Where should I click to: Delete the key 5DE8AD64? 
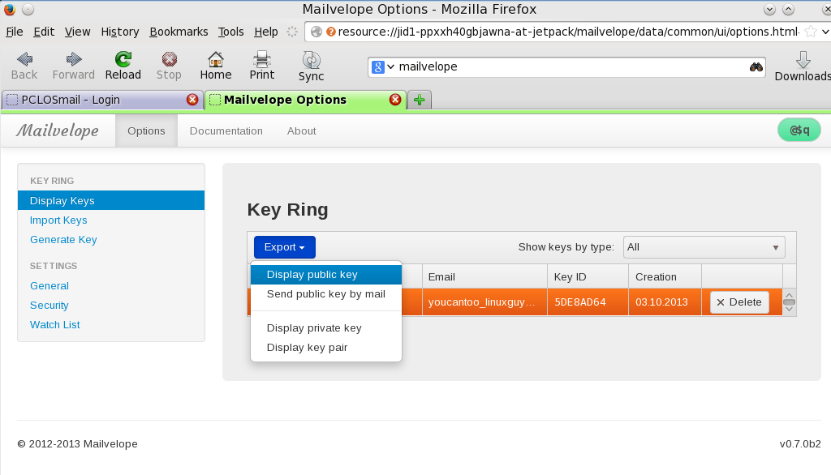(739, 302)
